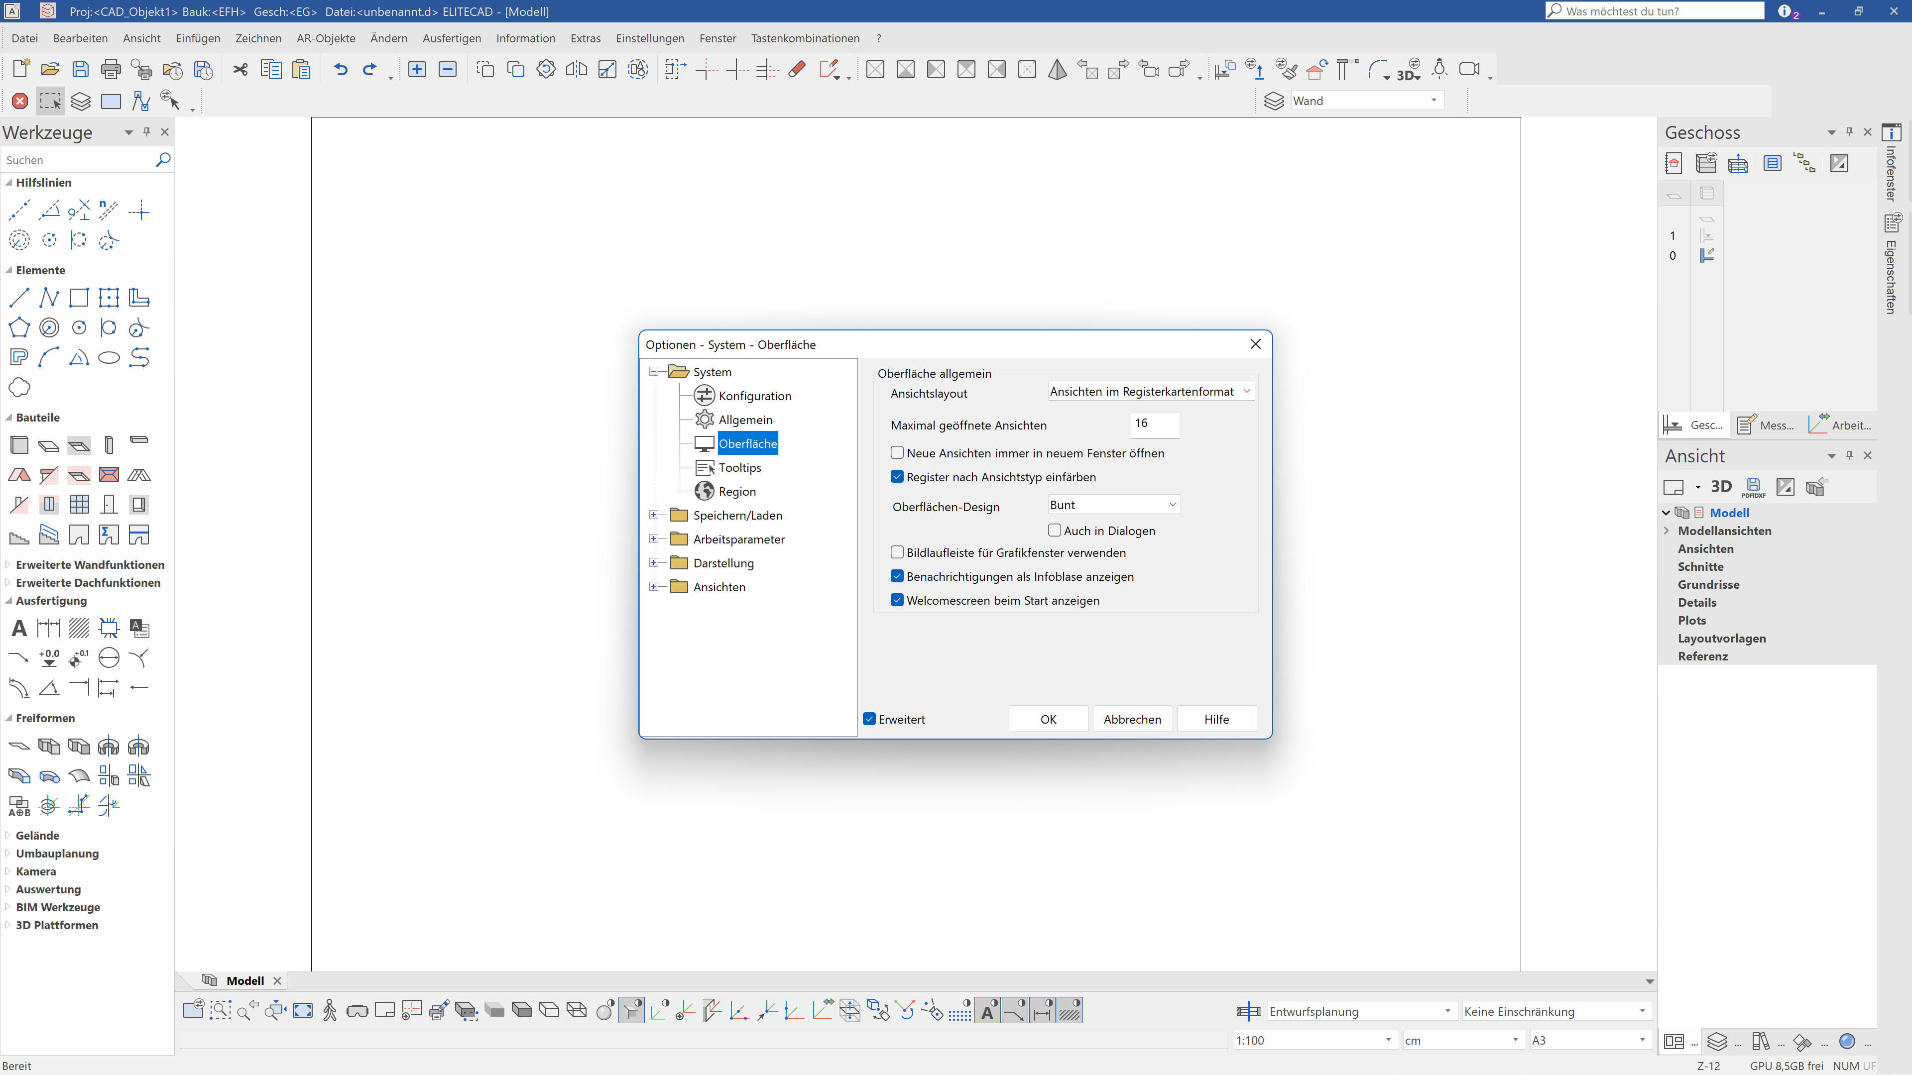Uncheck 'Welcomescreen beim Start anzeigen'
1912x1075 pixels.
click(897, 600)
